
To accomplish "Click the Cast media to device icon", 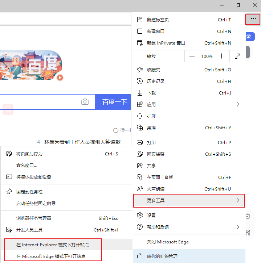I will [9, 177].
